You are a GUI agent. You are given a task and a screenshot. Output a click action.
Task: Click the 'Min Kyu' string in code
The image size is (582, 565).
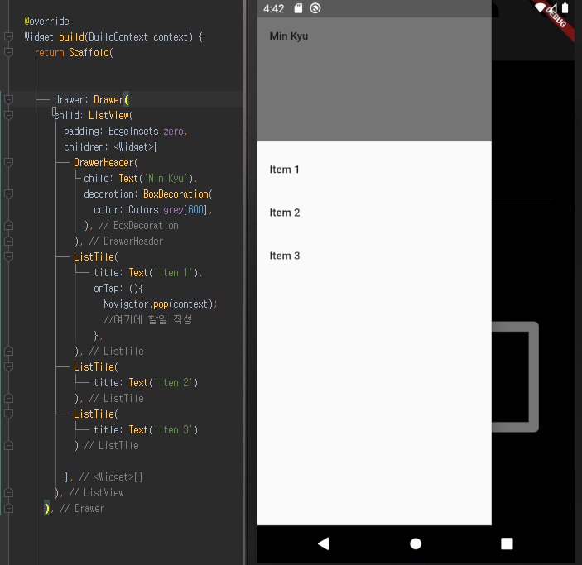pos(166,179)
